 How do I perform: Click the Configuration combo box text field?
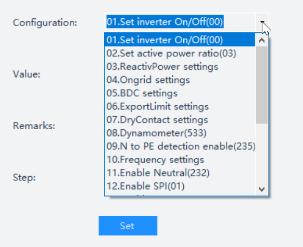point(180,22)
